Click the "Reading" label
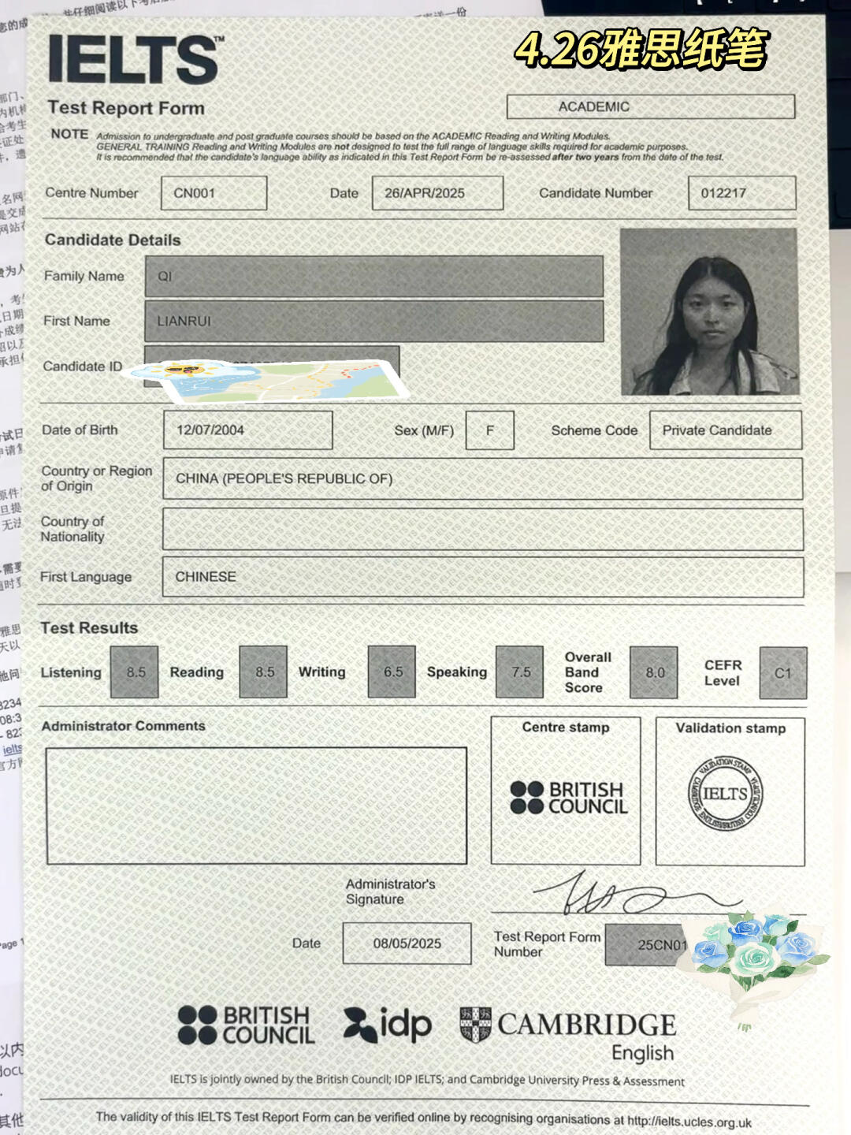The height and width of the screenshot is (1135, 851). pos(197,672)
